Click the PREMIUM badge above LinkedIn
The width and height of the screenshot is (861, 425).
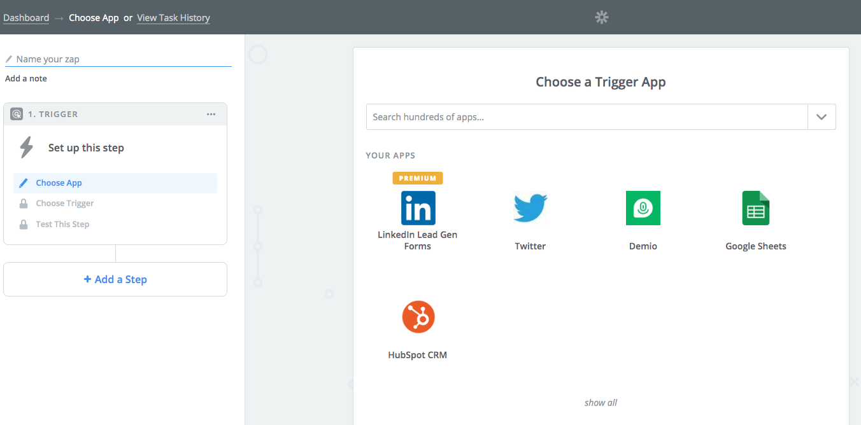(418, 178)
